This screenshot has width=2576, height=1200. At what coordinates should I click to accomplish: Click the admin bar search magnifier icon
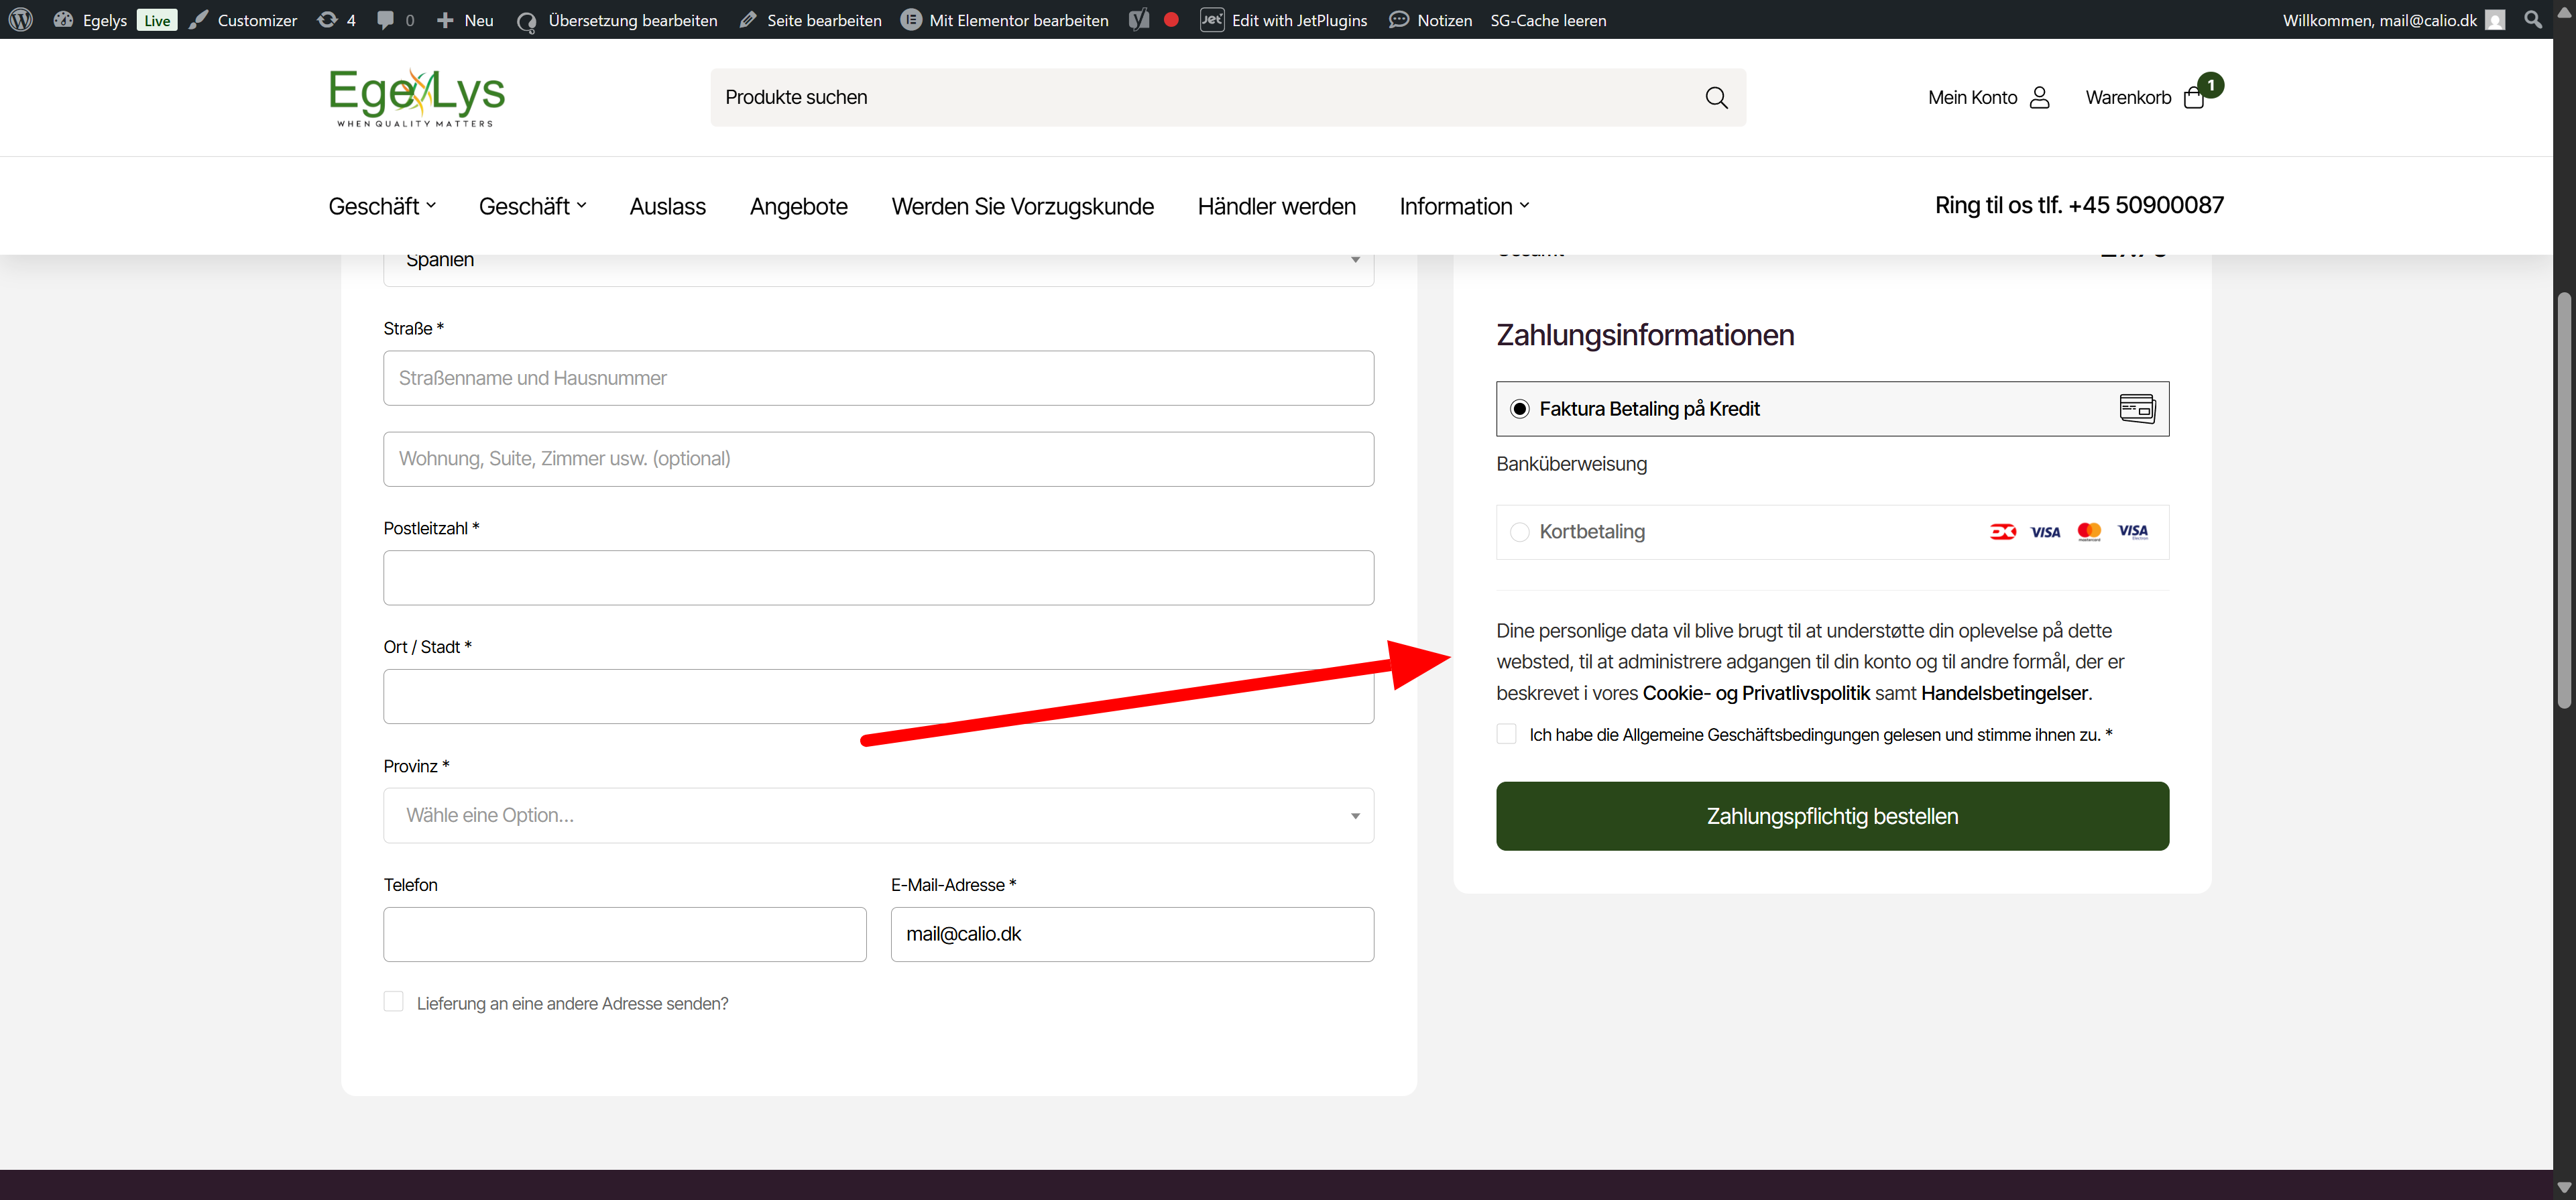tap(2533, 20)
